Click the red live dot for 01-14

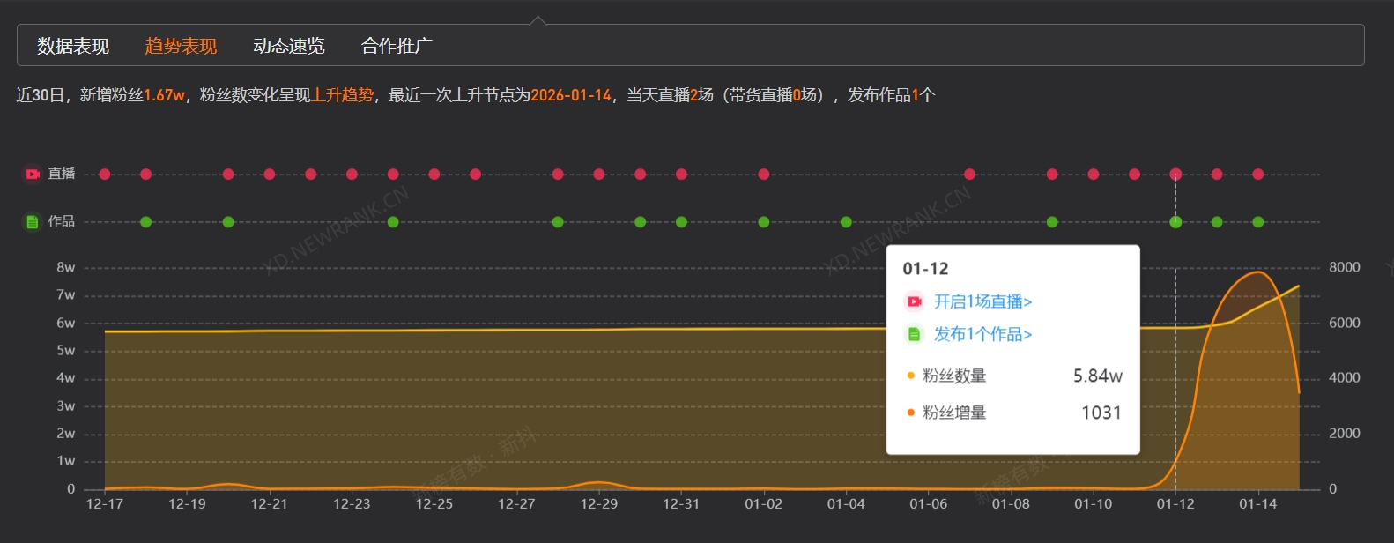[x=1258, y=175]
